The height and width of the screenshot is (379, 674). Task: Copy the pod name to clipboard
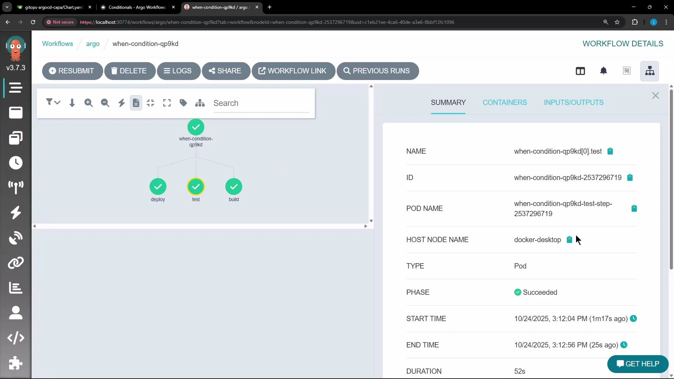tap(634, 208)
